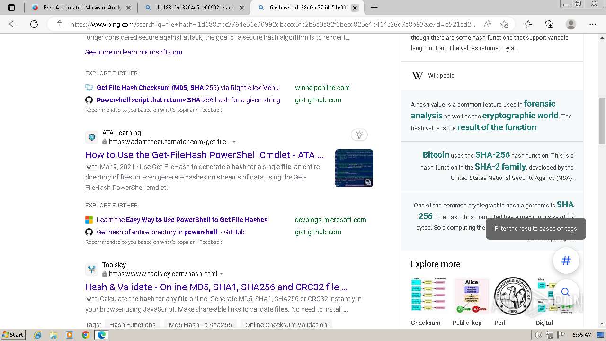This screenshot has height=341, width=606.
Task: Open Learn the Easy Way to Use PowerShell link
Action: tap(182, 220)
